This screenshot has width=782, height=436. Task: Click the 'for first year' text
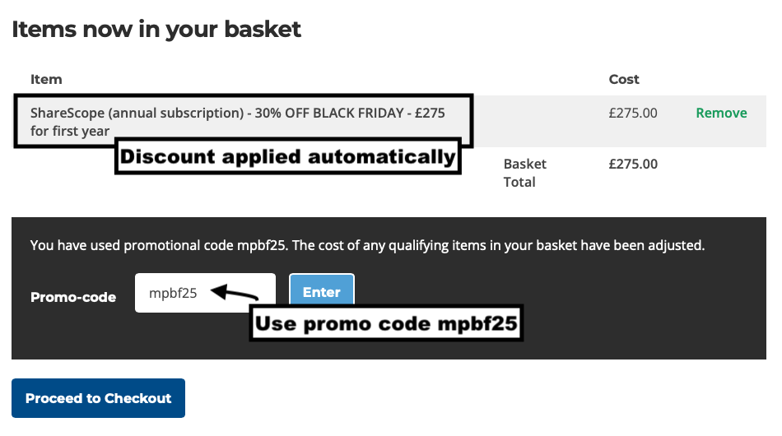[x=70, y=132]
